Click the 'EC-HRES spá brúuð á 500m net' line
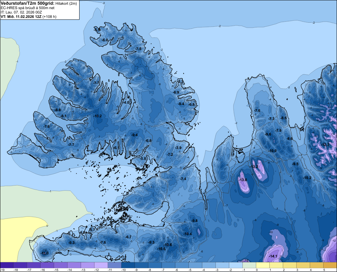The width and height of the screenshot is (337, 272). click(x=28, y=8)
